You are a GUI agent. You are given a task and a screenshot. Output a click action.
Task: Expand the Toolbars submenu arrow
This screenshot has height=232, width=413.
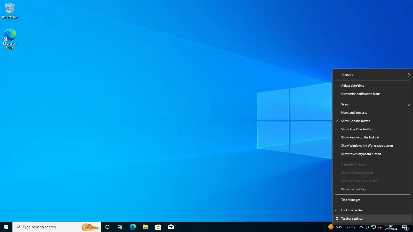(x=409, y=75)
